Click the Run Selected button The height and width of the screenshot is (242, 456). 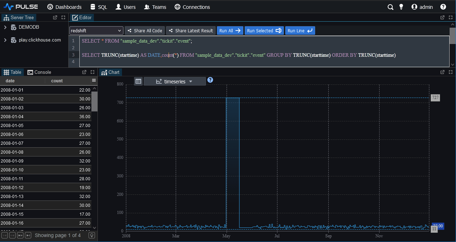click(x=264, y=31)
